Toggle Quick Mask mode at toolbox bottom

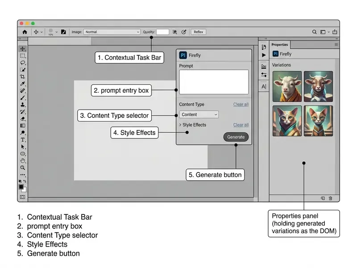[x=23, y=197]
